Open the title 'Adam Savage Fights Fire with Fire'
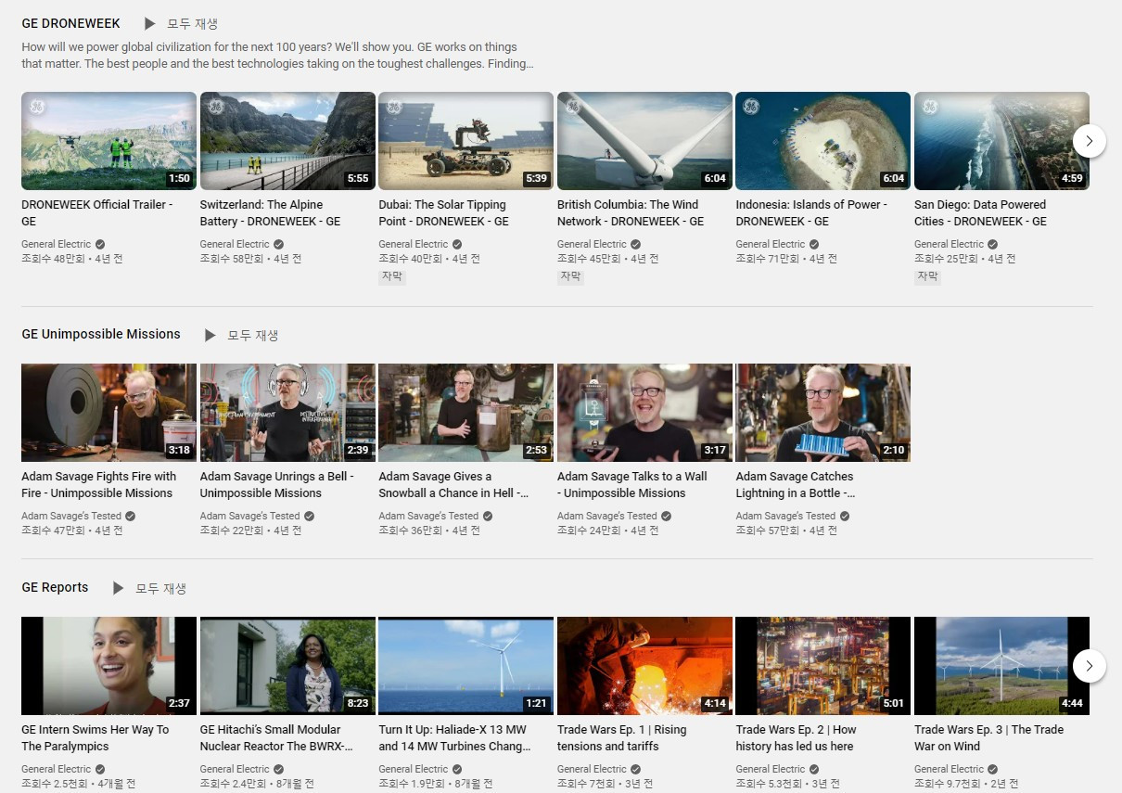This screenshot has height=793, width=1122. pos(98,485)
